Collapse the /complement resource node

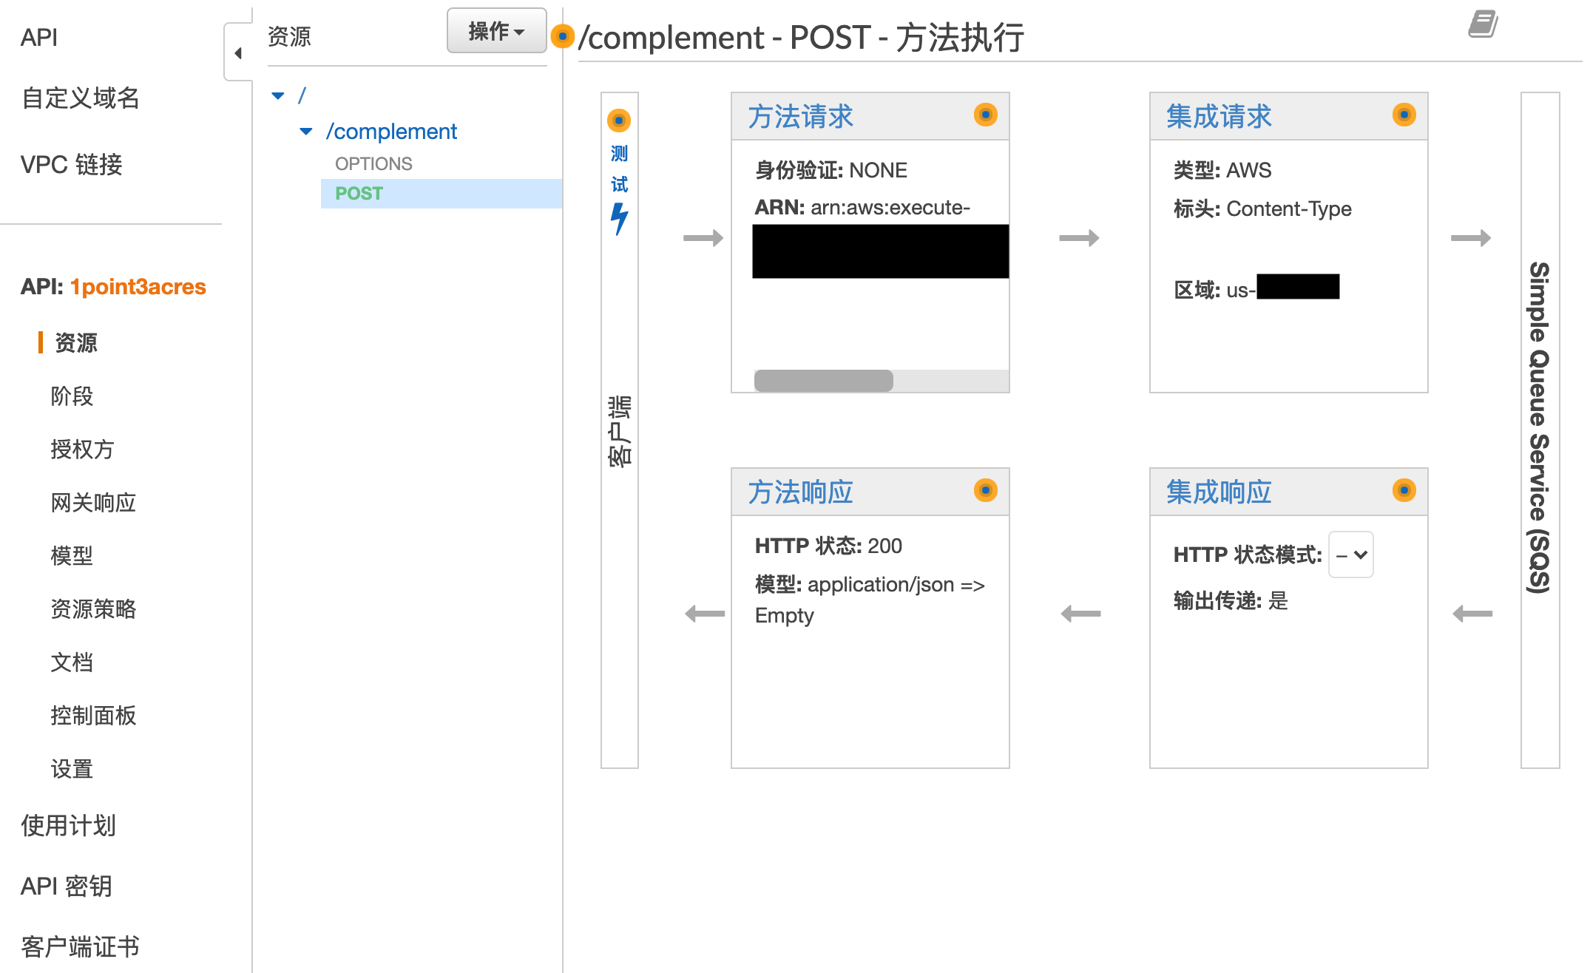(306, 132)
